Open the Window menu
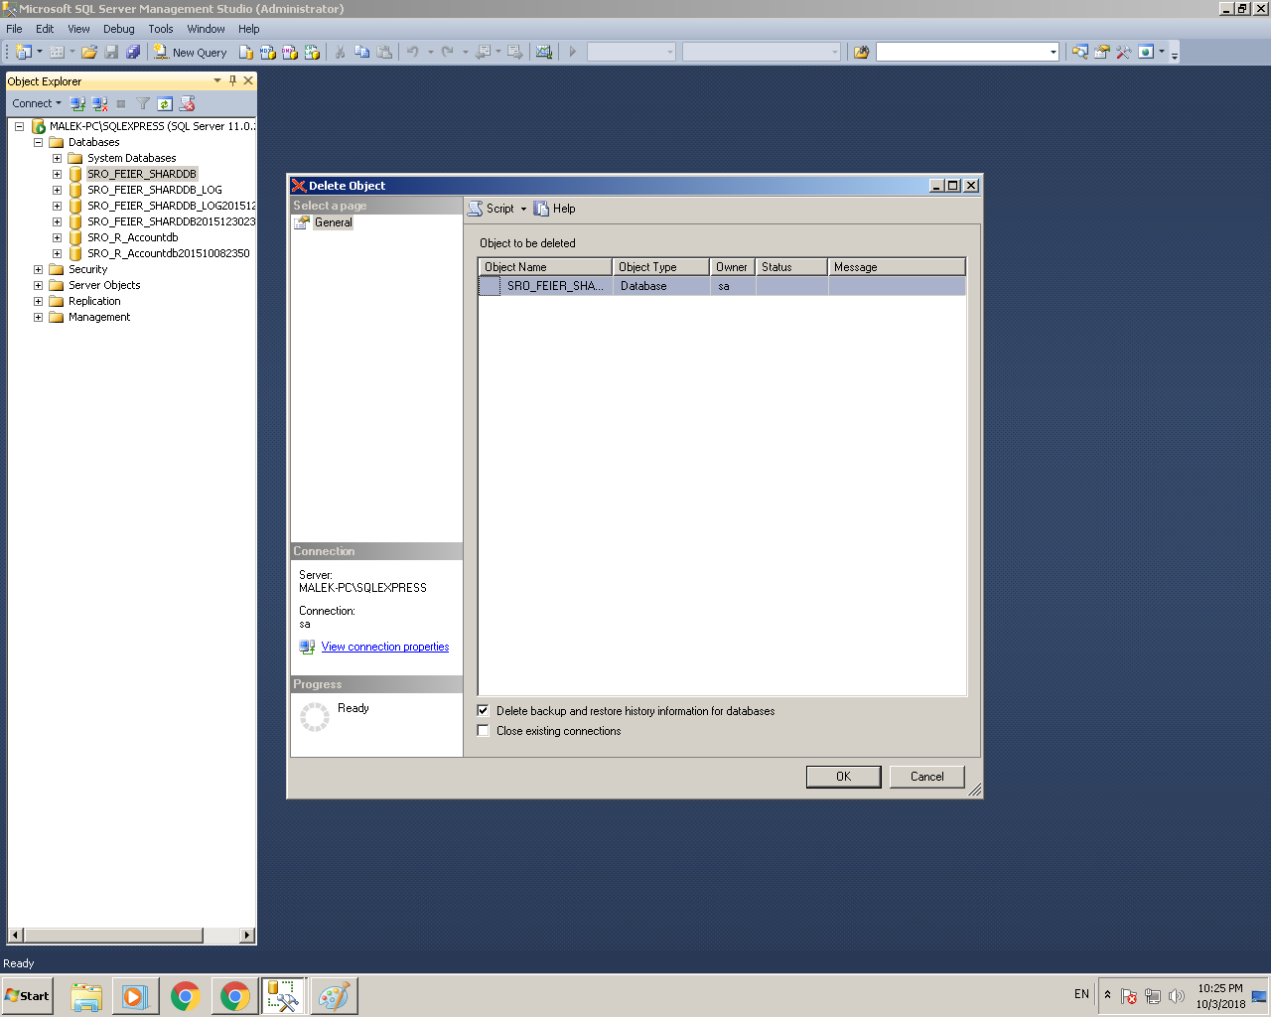Screen dimensions: 1271x1017 [206, 29]
